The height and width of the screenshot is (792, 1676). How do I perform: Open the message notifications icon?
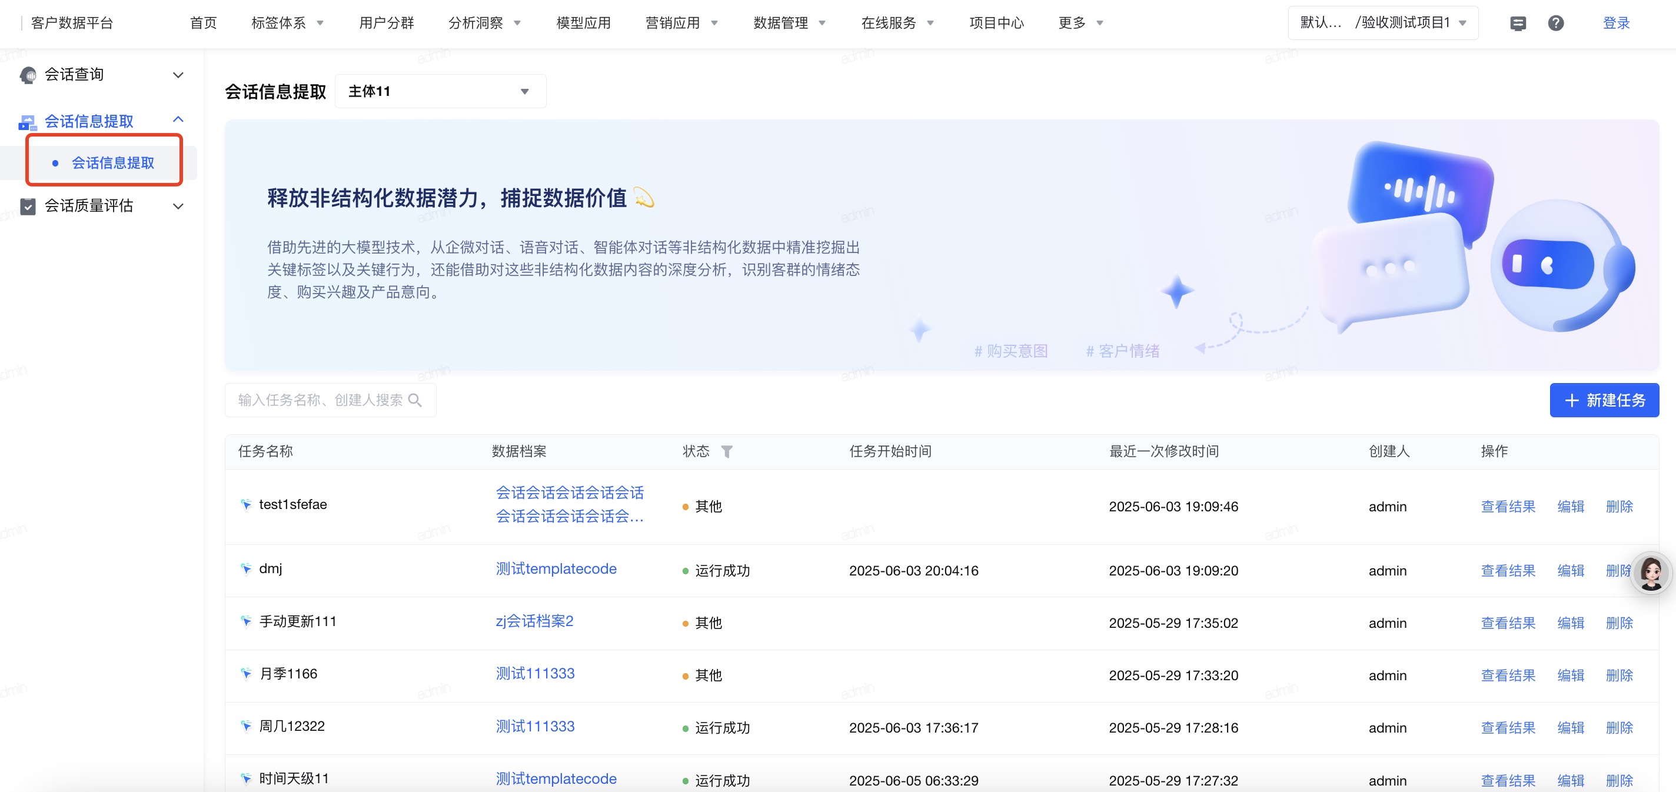pyautogui.click(x=1517, y=24)
